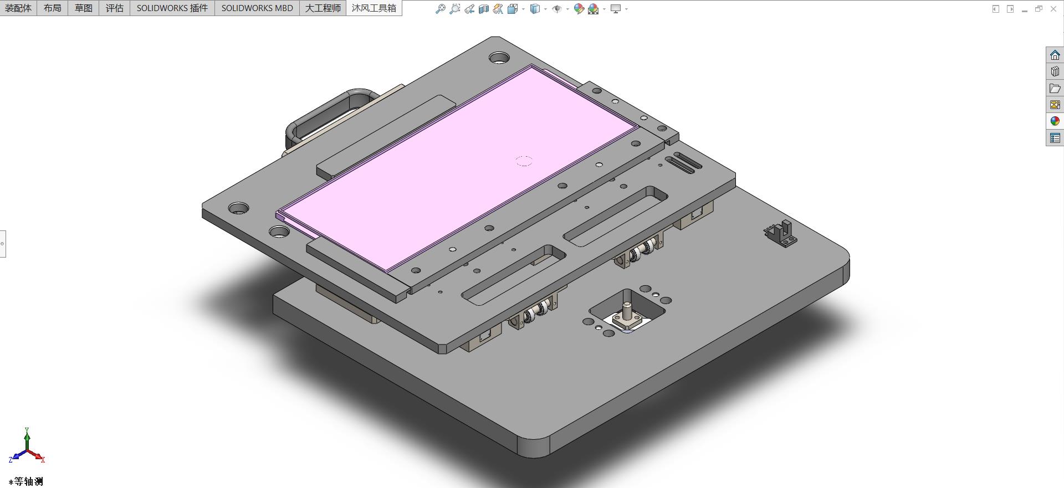Click the View Settings monitor icon
The height and width of the screenshot is (488, 1064).
[615, 9]
